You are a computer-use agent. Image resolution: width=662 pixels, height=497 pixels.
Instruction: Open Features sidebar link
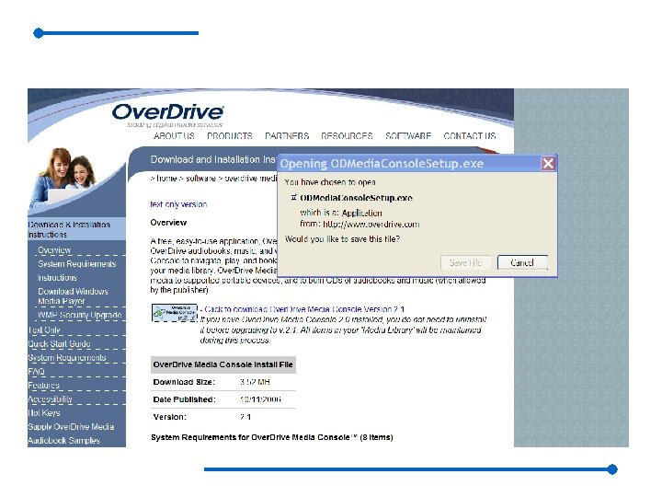click(x=43, y=385)
